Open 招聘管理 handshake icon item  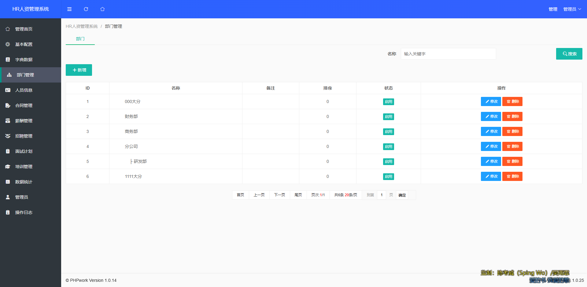pos(8,136)
